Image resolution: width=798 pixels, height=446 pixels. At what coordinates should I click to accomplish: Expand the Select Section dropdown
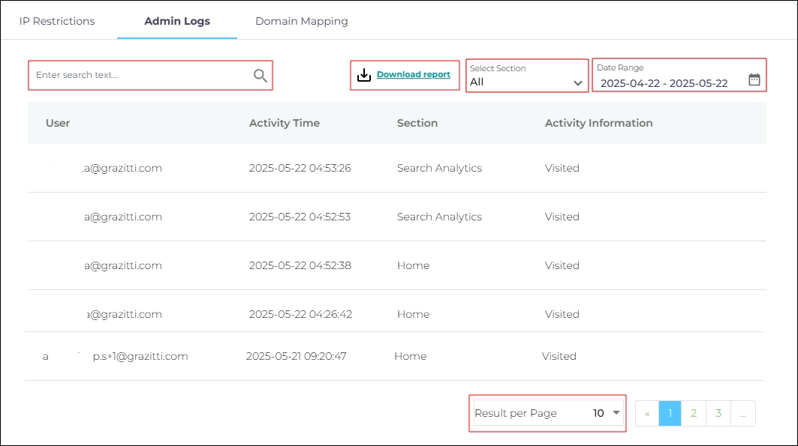525,76
